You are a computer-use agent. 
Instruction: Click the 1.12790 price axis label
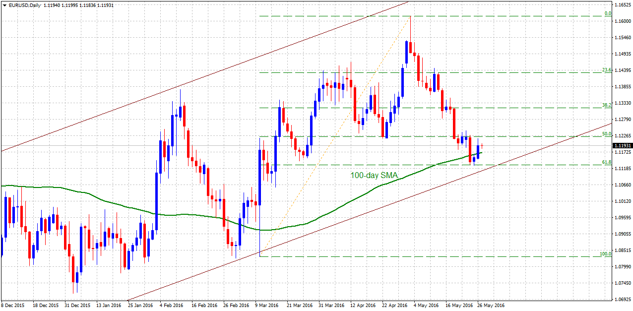(622, 120)
